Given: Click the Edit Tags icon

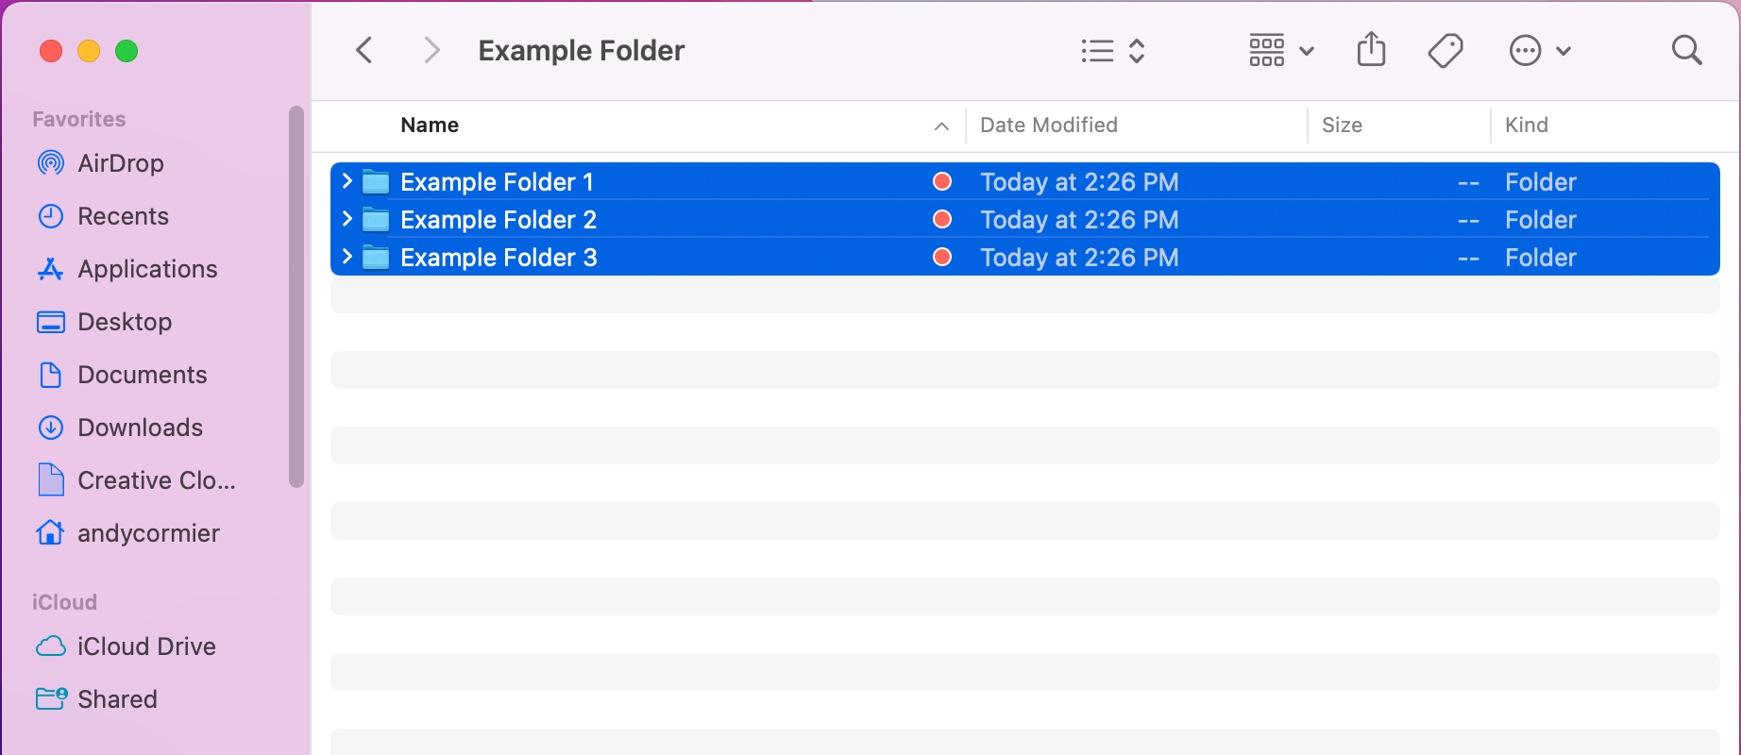Looking at the screenshot, I should [1445, 50].
